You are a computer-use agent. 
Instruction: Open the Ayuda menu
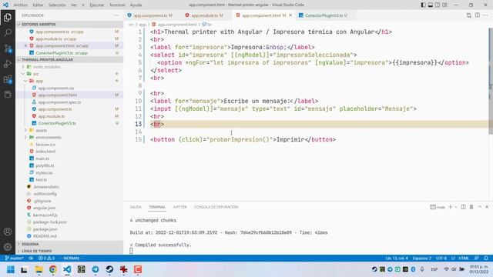click(x=136, y=5)
